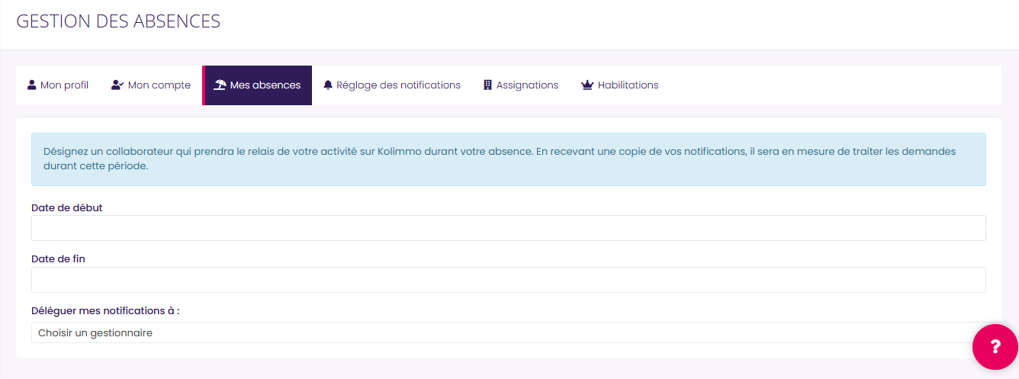Click the person icon beside Mon profil
The height and width of the screenshot is (379, 1019).
point(32,85)
